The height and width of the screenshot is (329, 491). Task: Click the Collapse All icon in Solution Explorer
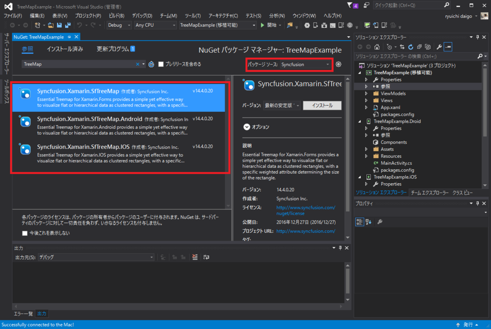[x=419, y=47]
